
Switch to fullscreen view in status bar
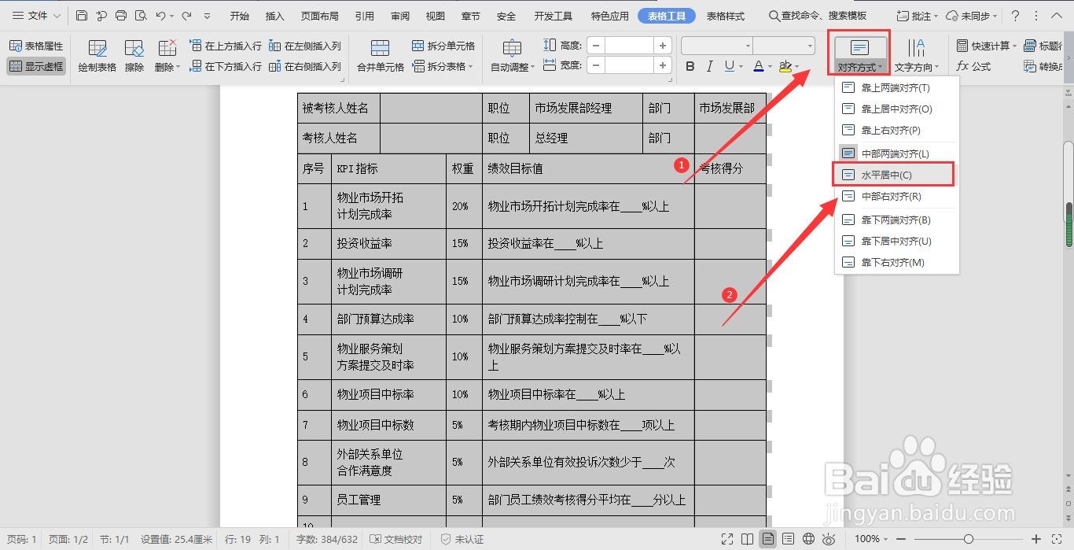729,539
